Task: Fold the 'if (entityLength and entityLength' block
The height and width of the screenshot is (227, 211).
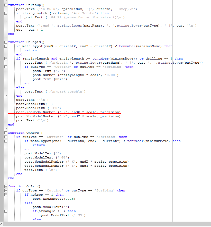Action: tap(6, 59)
